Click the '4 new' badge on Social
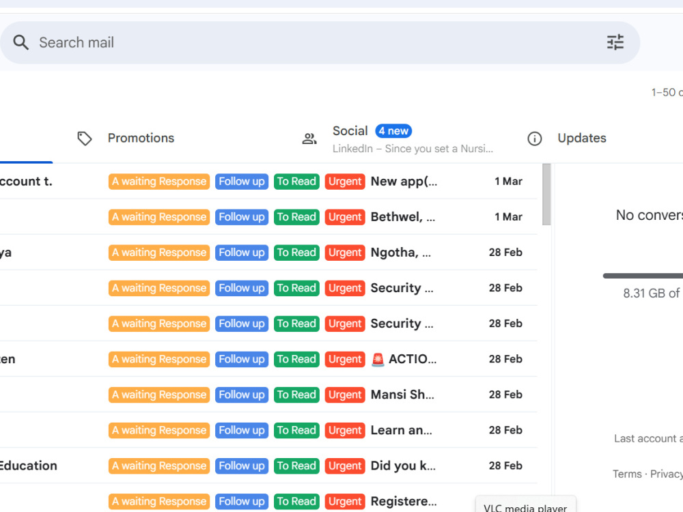Screen dimensions: 683x512 (393, 130)
